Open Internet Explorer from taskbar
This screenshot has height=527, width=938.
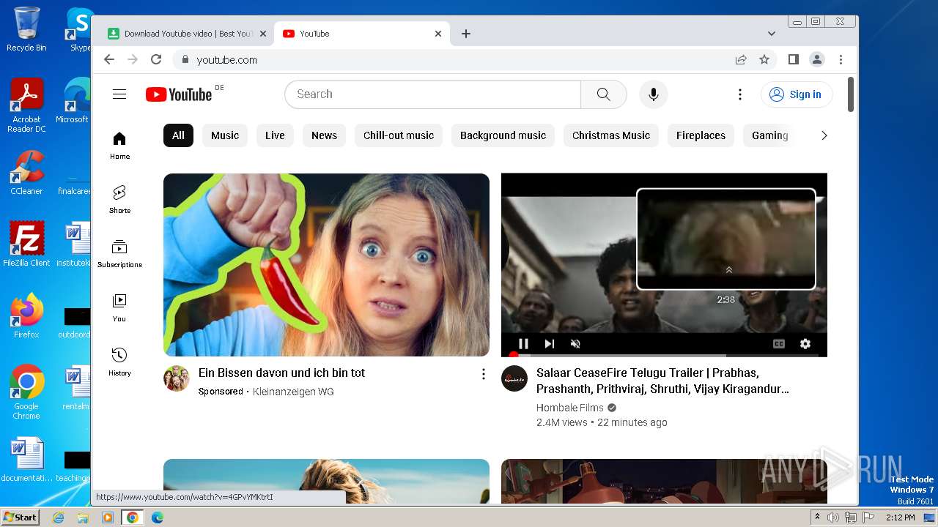click(58, 517)
